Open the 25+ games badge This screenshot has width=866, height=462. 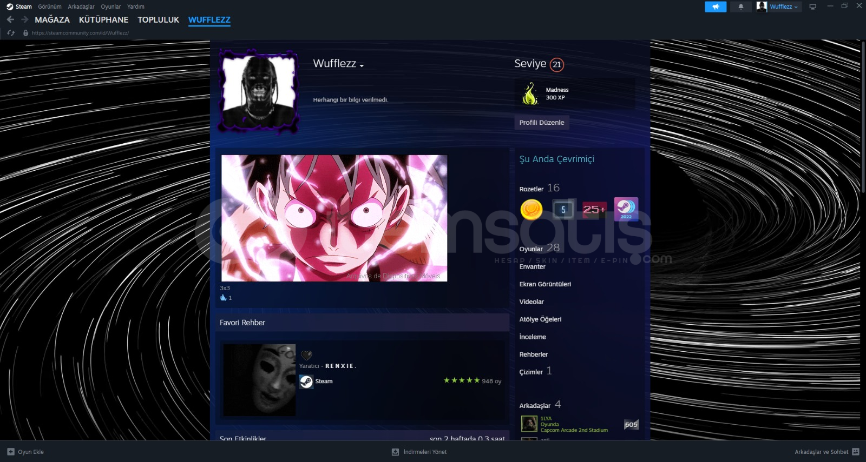click(x=594, y=209)
